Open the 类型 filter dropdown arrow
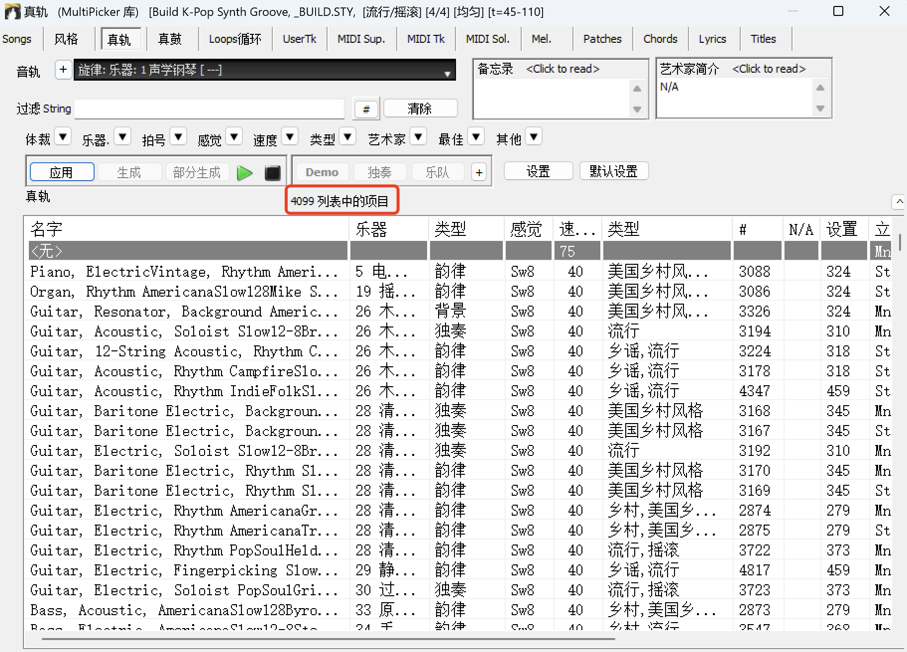This screenshot has width=907, height=652. click(x=348, y=136)
